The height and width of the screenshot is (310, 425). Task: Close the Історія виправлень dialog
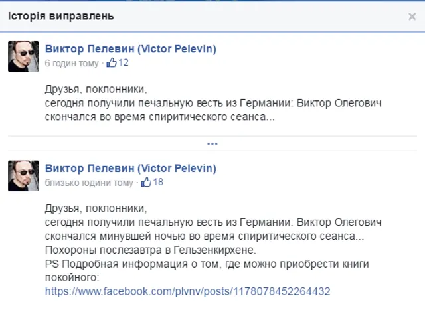click(x=412, y=17)
